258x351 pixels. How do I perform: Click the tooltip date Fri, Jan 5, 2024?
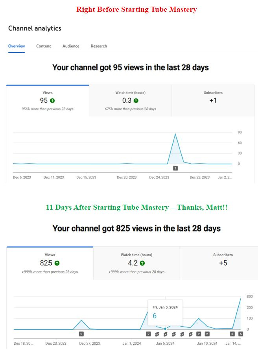(165, 307)
